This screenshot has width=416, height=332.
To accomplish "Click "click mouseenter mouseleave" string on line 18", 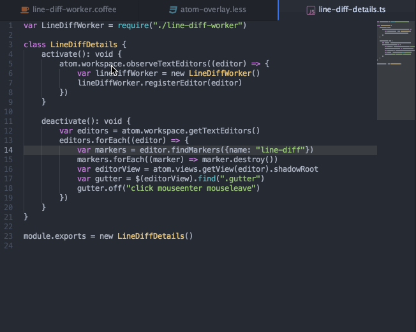I will coord(191,188).
